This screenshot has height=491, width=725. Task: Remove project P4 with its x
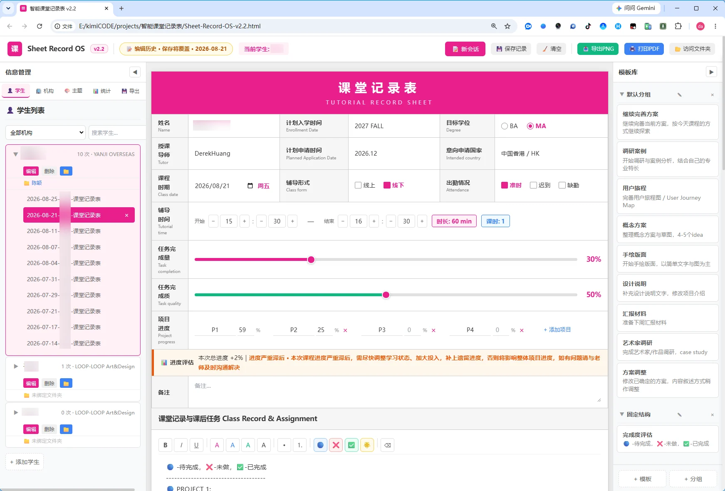(522, 330)
